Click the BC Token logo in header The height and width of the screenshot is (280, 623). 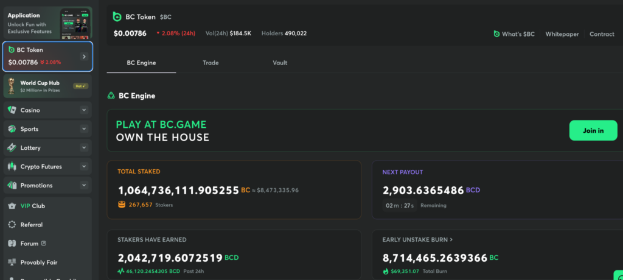coord(117,16)
